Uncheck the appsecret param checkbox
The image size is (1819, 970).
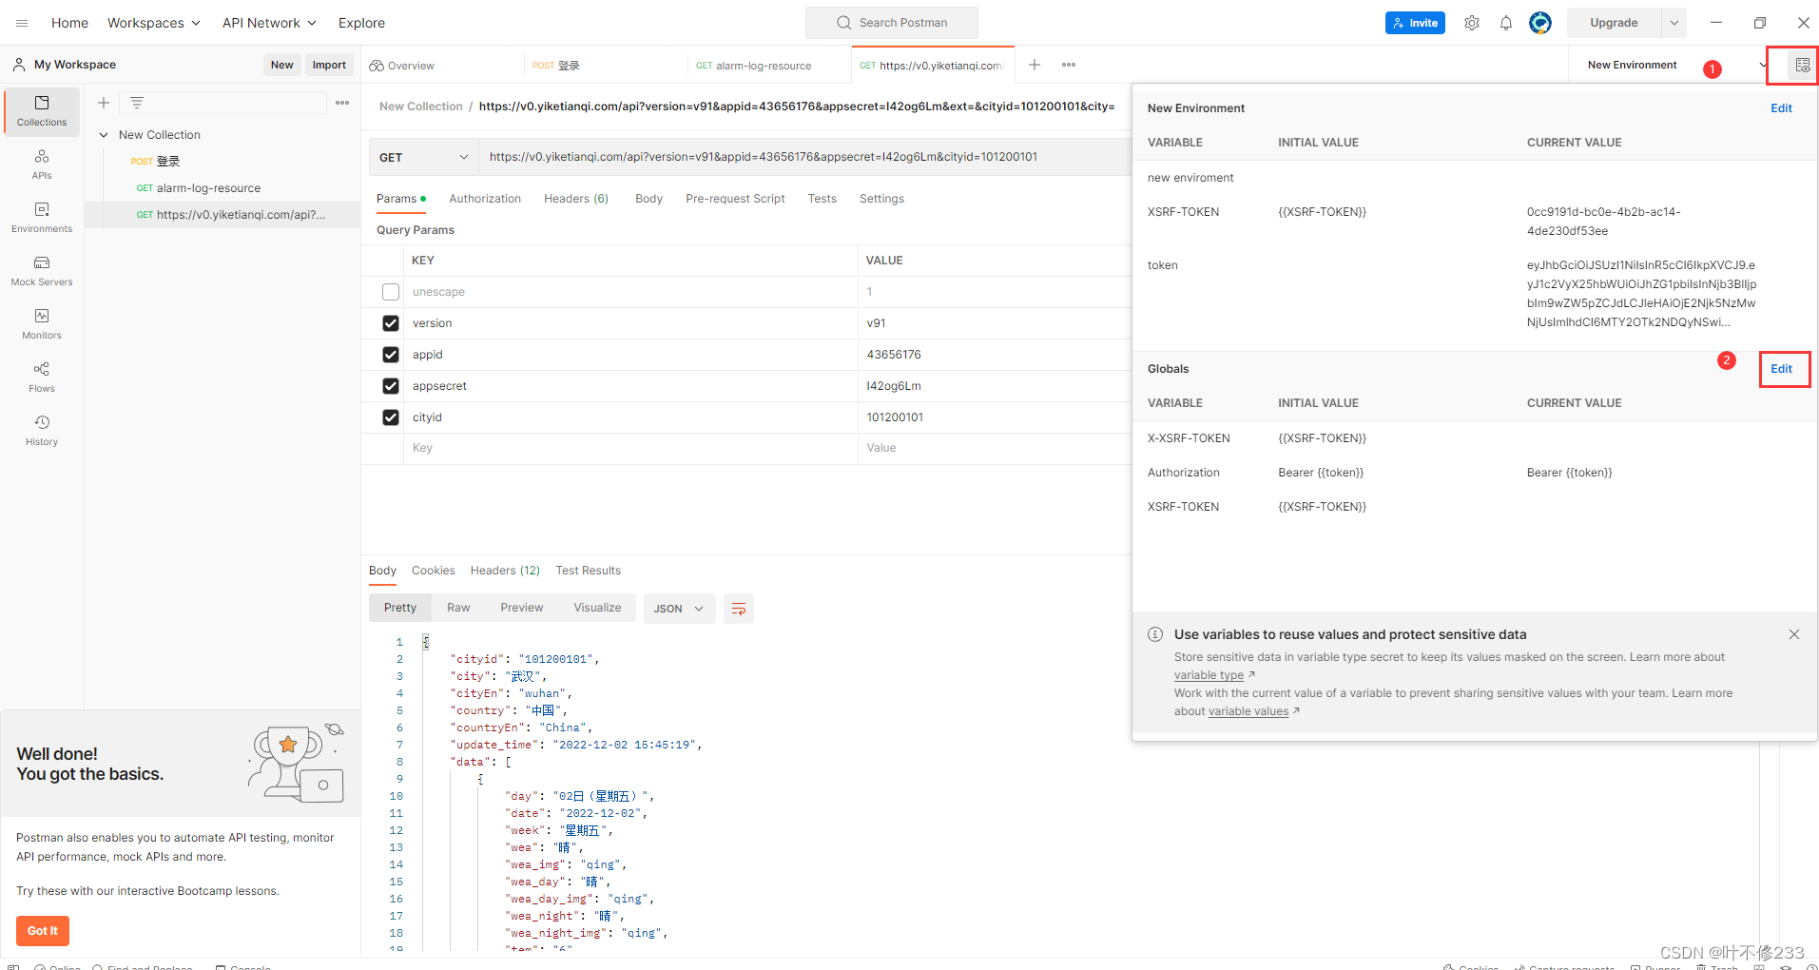tap(391, 386)
